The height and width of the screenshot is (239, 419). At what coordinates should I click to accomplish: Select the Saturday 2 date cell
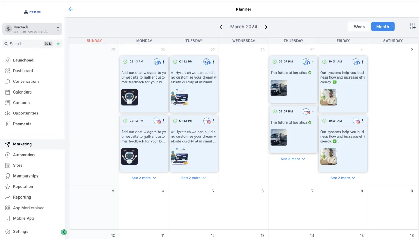pyautogui.click(x=393, y=114)
